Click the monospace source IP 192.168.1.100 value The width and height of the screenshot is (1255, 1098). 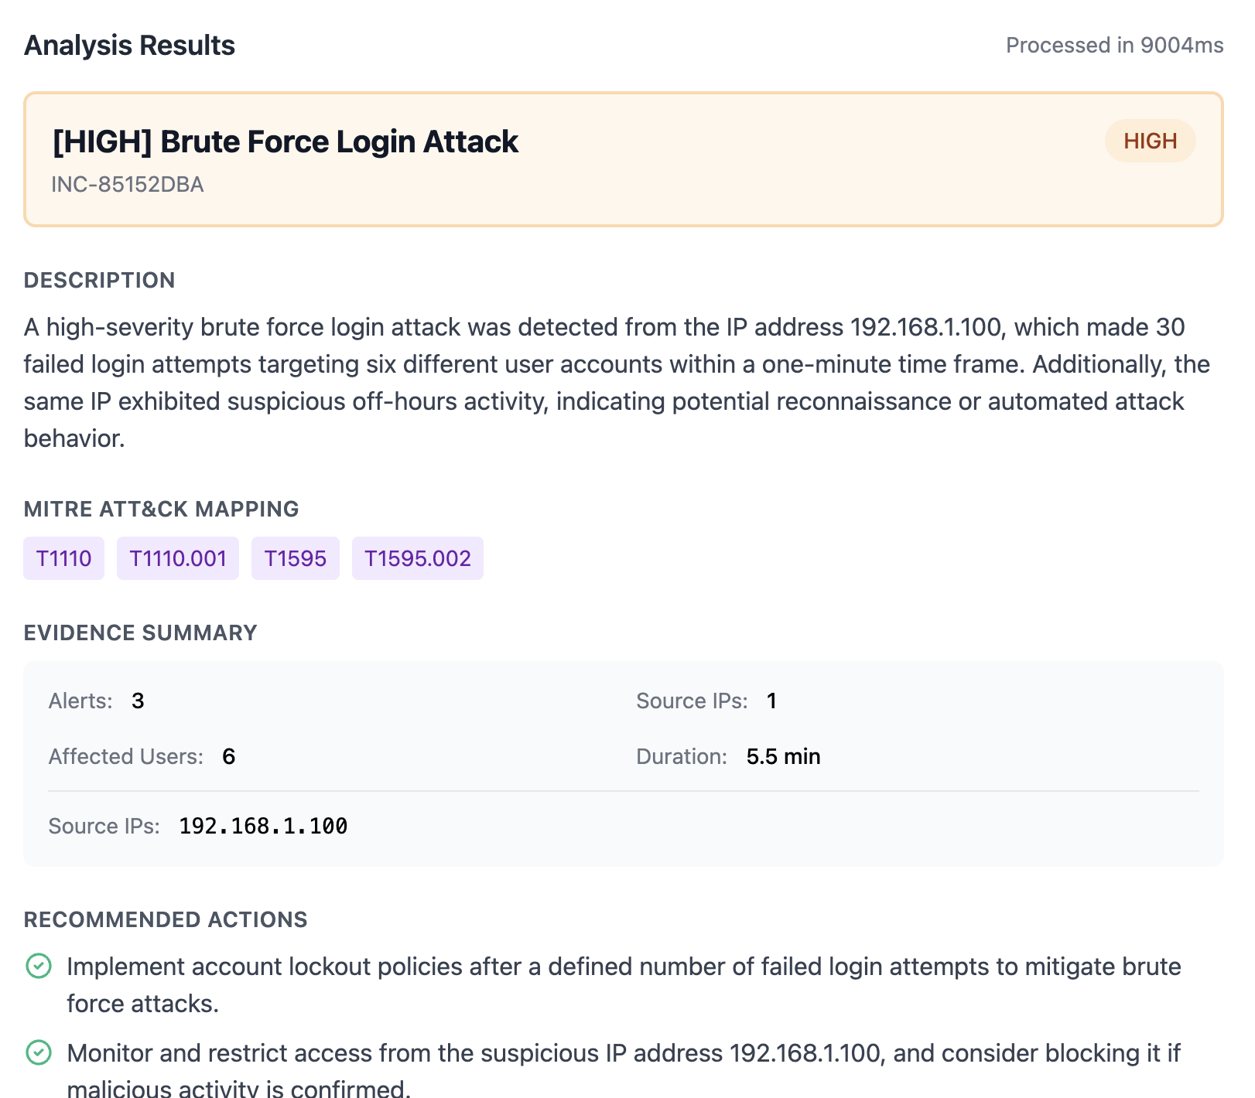click(x=263, y=826)
